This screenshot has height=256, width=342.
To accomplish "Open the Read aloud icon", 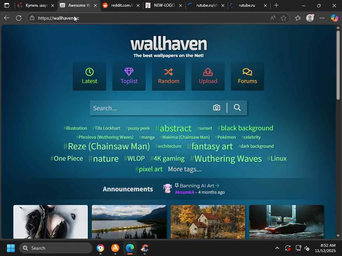I will tap(273, 18).
